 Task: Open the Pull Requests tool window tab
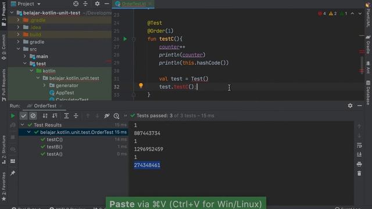[3, 85]
